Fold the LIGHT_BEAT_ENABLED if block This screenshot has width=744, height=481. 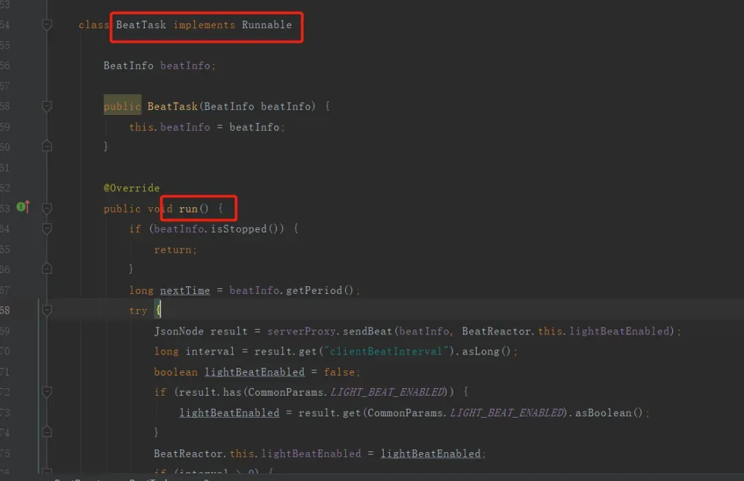click(x=47, y=392)
